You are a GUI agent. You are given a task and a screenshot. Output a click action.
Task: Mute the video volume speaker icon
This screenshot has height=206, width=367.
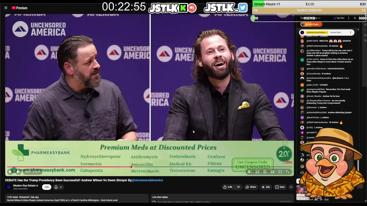click(18, 172)
